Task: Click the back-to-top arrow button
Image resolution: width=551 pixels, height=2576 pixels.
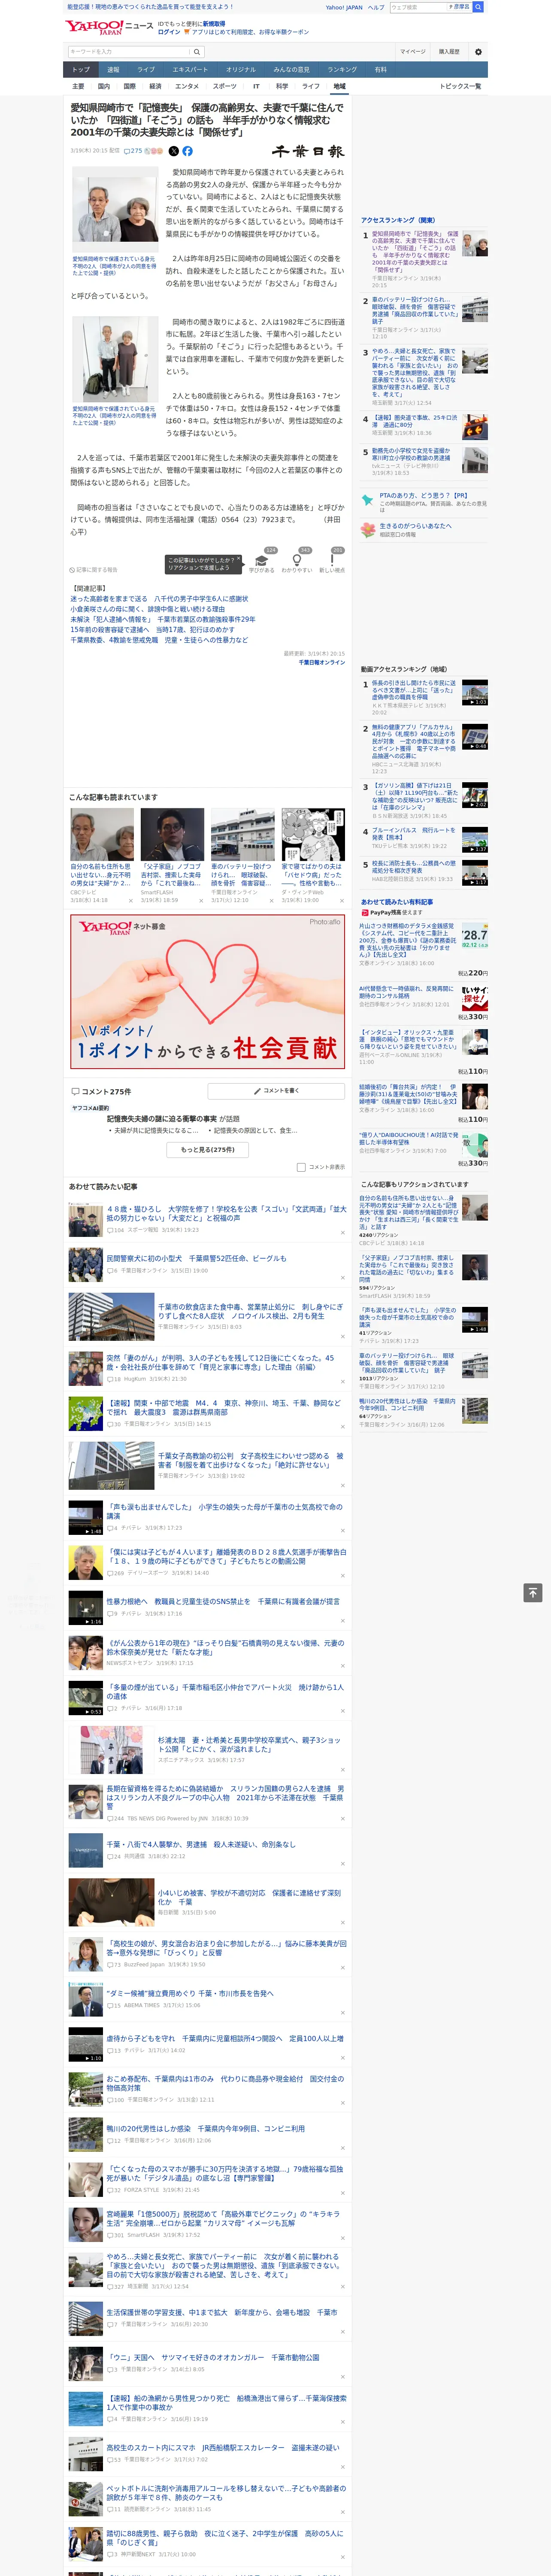Action: [533, 1592]
